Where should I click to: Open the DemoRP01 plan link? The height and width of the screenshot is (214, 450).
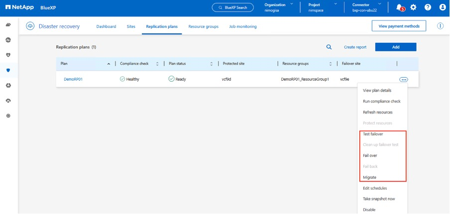[73, 79]
